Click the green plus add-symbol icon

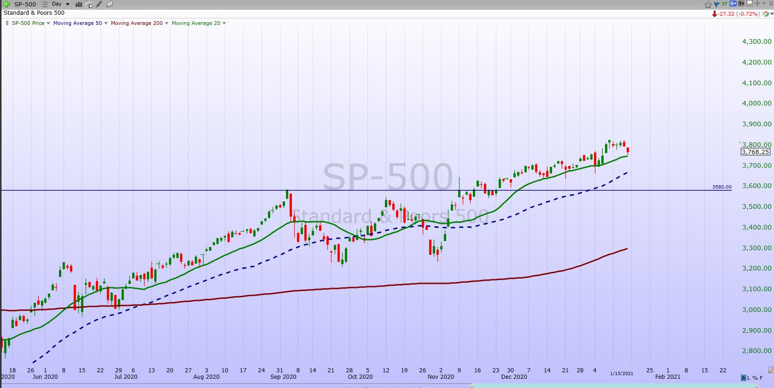point(6,4)
